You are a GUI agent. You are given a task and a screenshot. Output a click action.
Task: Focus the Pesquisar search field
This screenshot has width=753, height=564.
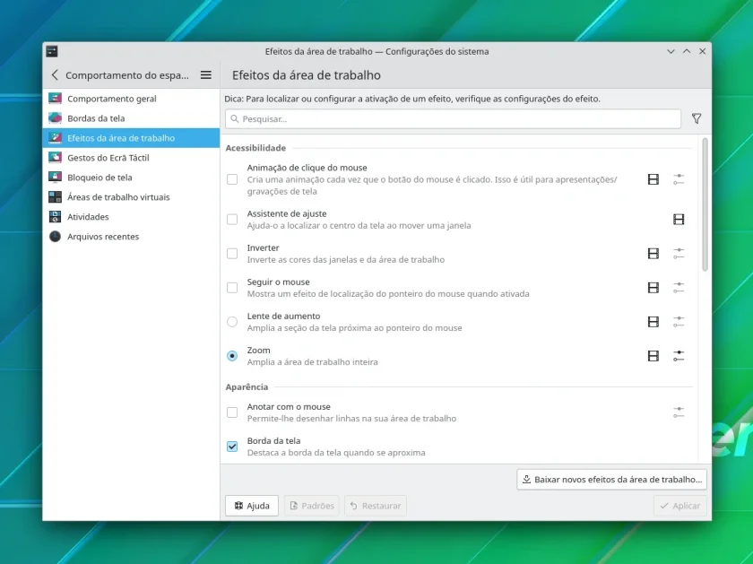coord(453,118)
